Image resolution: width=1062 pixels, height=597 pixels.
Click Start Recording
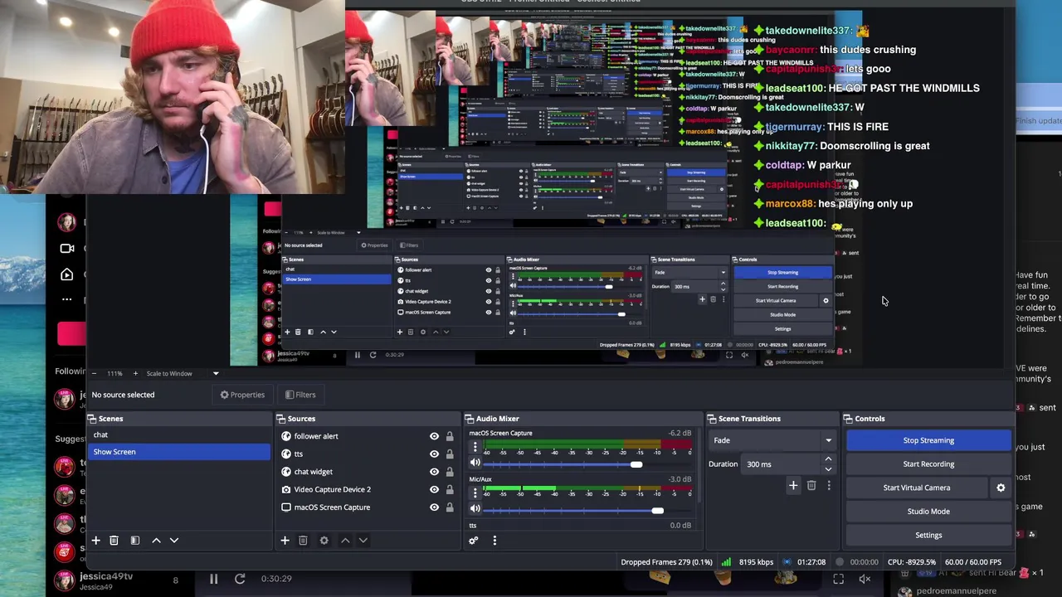tap(928, 464)
